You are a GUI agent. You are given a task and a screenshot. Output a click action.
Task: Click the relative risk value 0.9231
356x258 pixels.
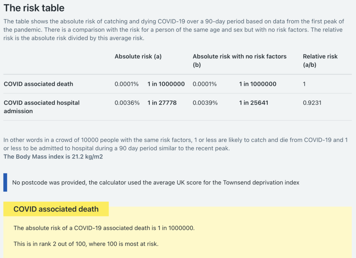312,103
